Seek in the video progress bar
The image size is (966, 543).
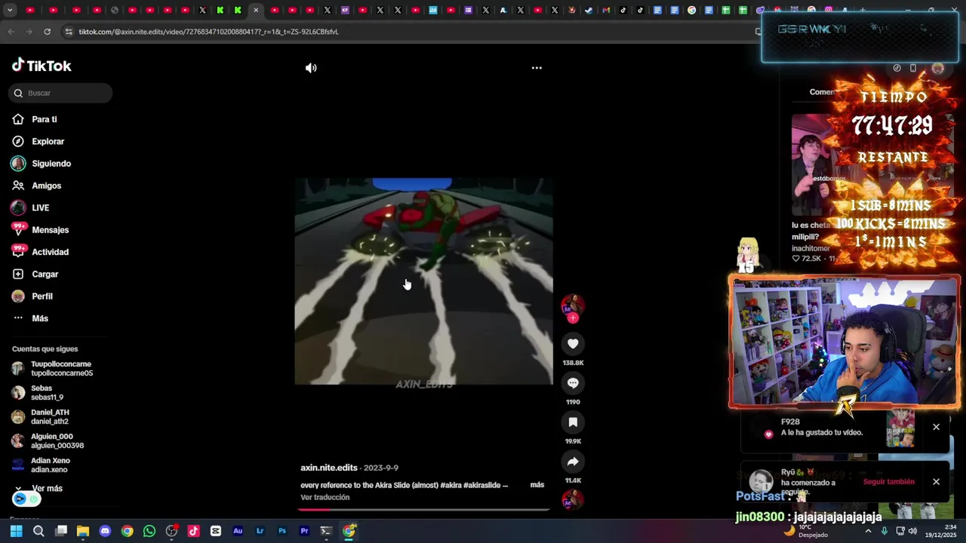423,509
